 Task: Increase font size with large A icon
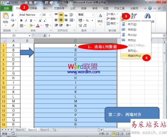(x=40, y=21)
